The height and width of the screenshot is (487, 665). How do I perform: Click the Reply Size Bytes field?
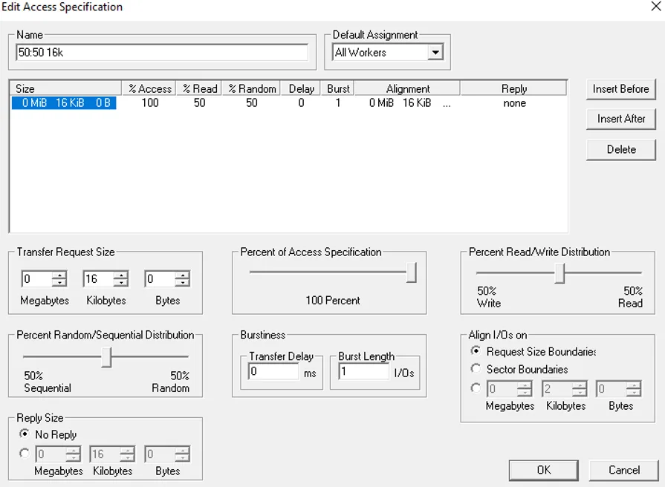tap(160, 454)
